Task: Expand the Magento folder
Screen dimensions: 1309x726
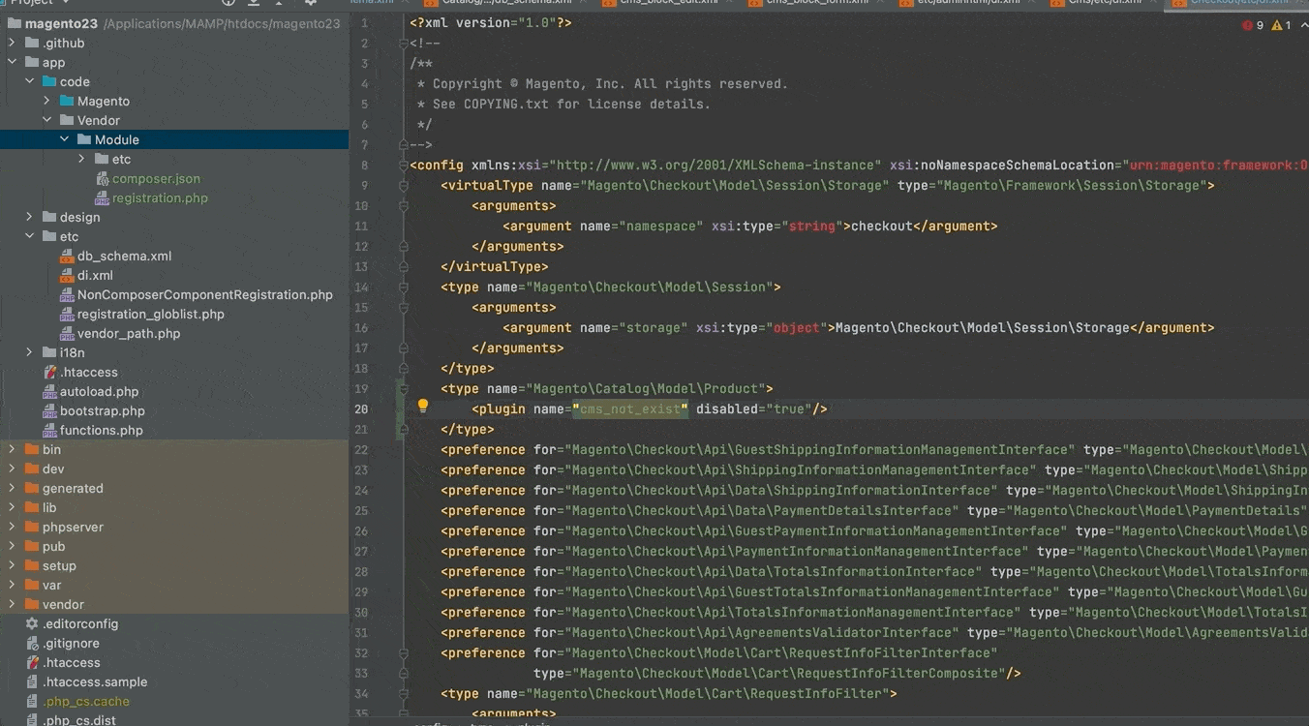Action: [x=46, y=101]
